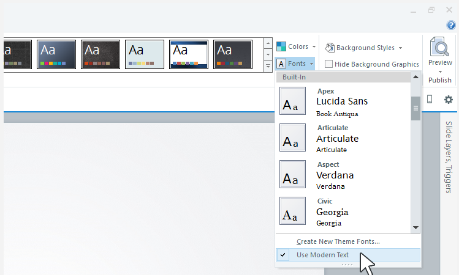Click the font list scrollbar thumb
The width and height of the screenshot is (459, 275).
(x=415, y=108)
